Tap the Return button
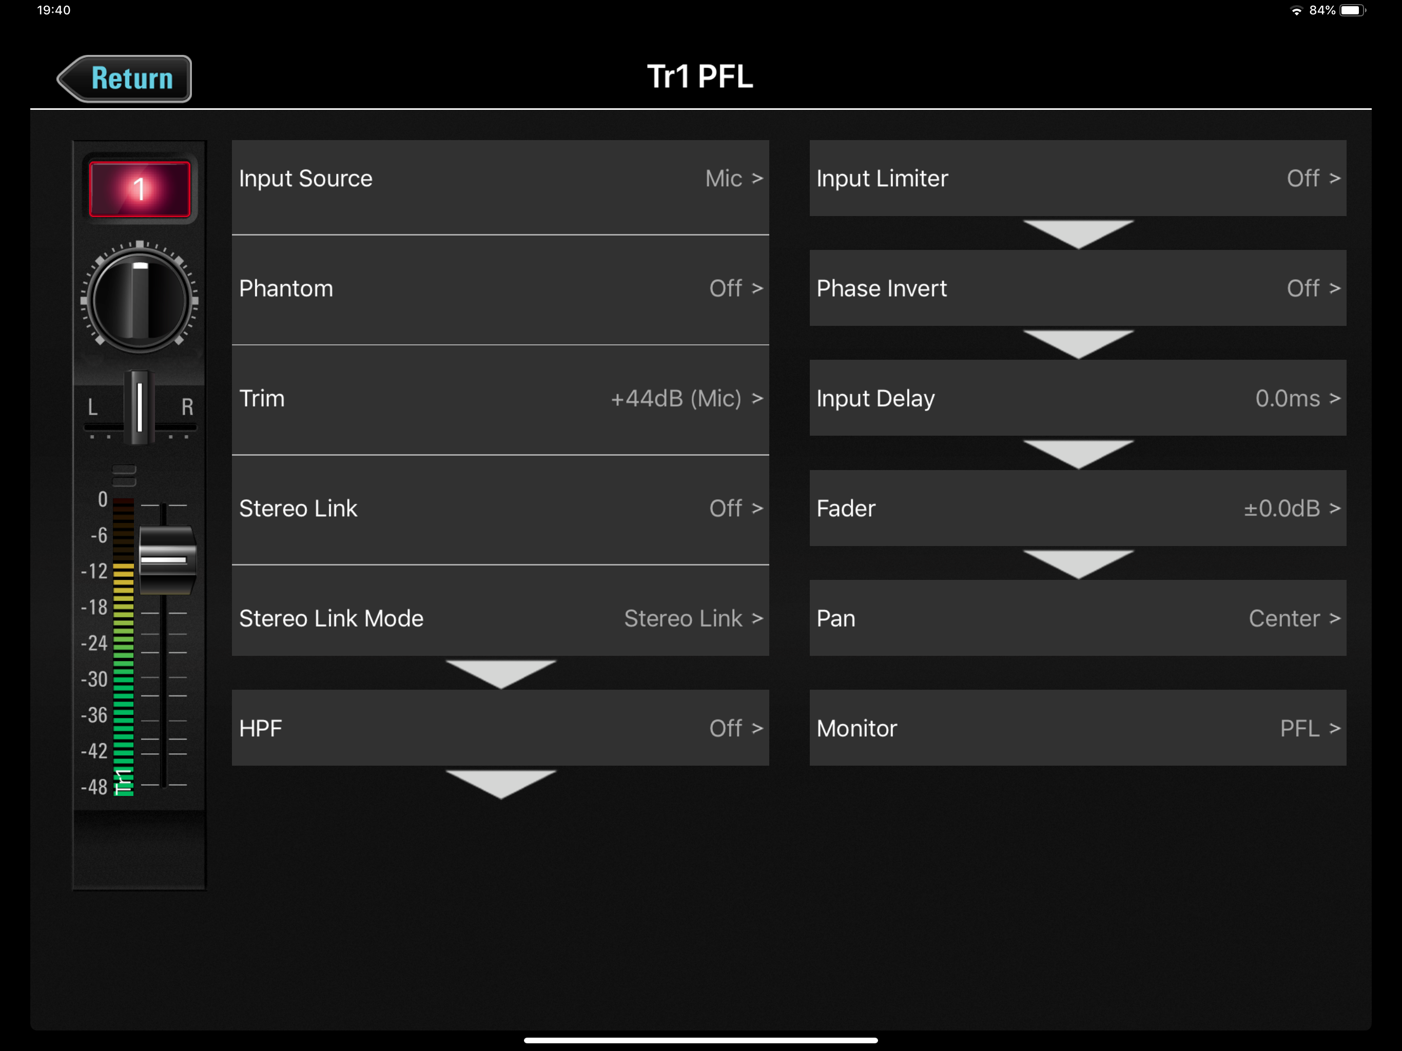The width and height of the screenshot is (1402, 1051). pyautogui.click(x=125, y=79)
